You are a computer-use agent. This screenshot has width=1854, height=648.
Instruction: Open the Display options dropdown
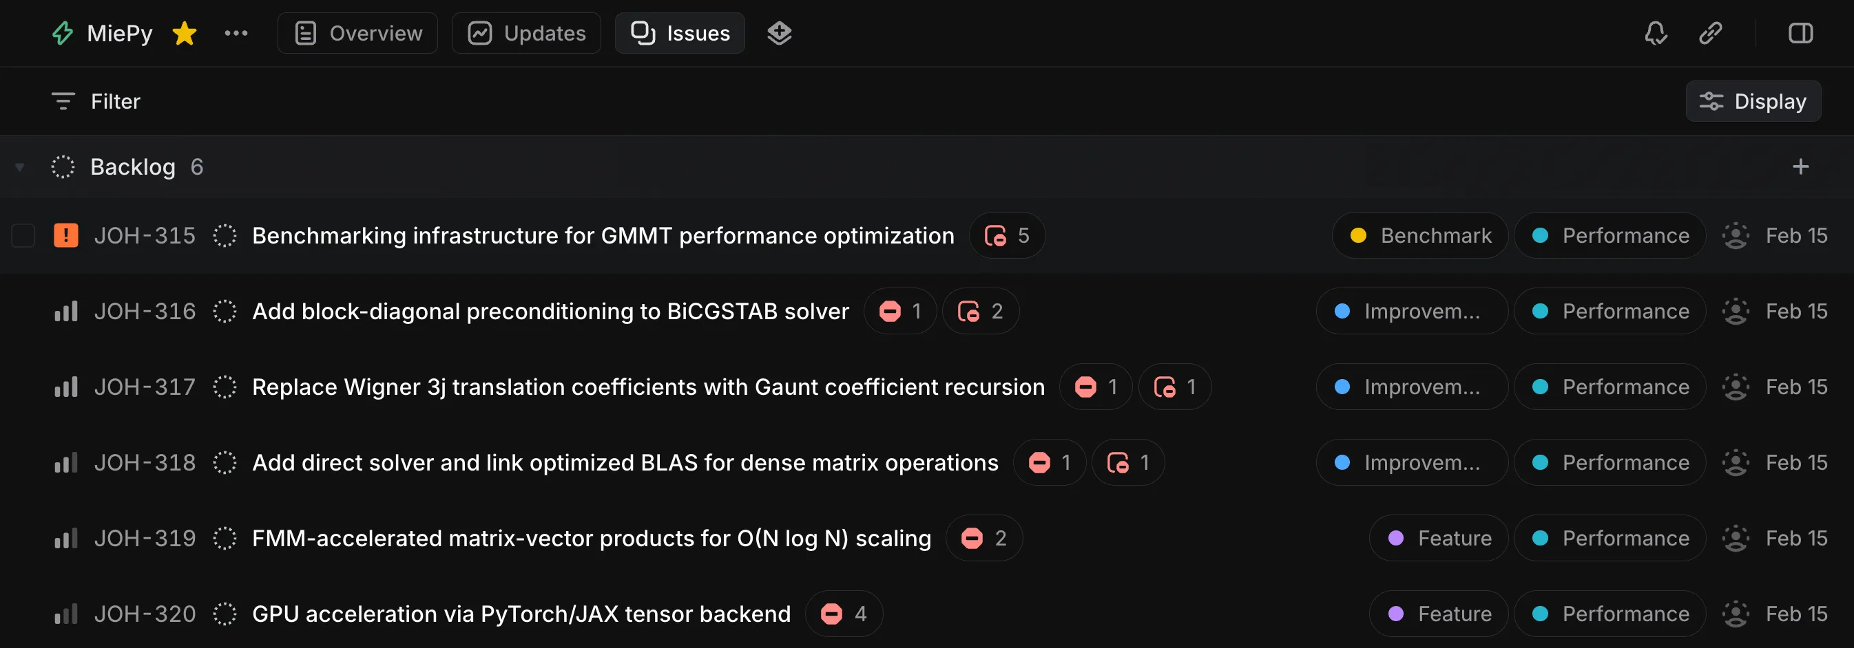pos(1753,101)
